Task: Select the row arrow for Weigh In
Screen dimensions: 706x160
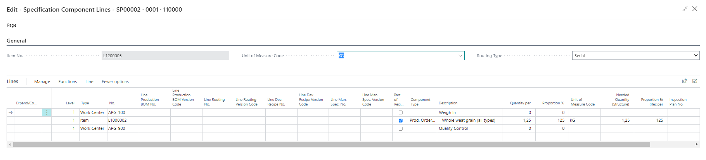Action: [11, 112]
